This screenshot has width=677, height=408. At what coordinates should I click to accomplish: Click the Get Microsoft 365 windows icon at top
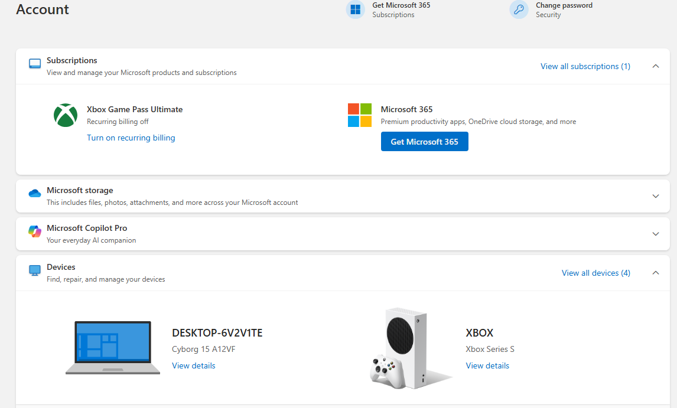(x=356, y=9)
